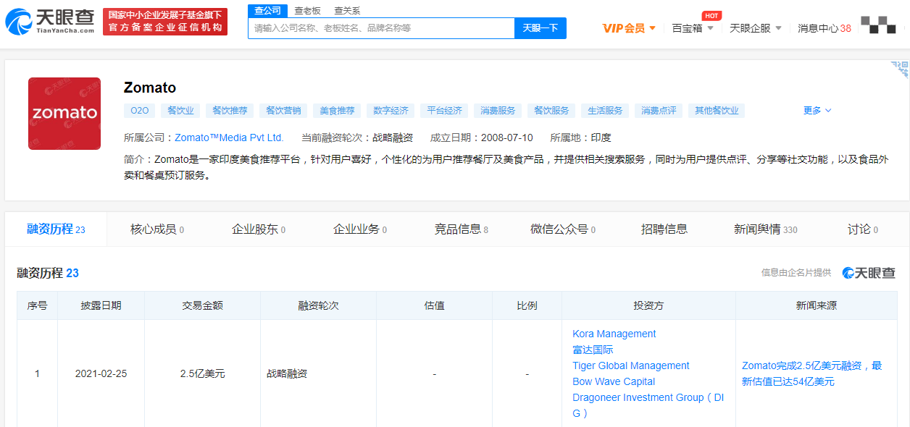Click the 消费点评 tag
The height and width of the screenshot is (427, 910).
click(659, 111)
